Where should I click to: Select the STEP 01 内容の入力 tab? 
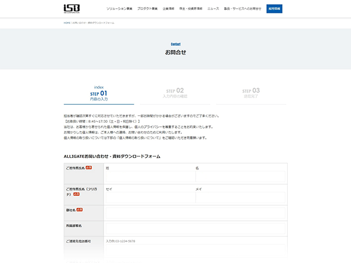[x=98, y=95]
